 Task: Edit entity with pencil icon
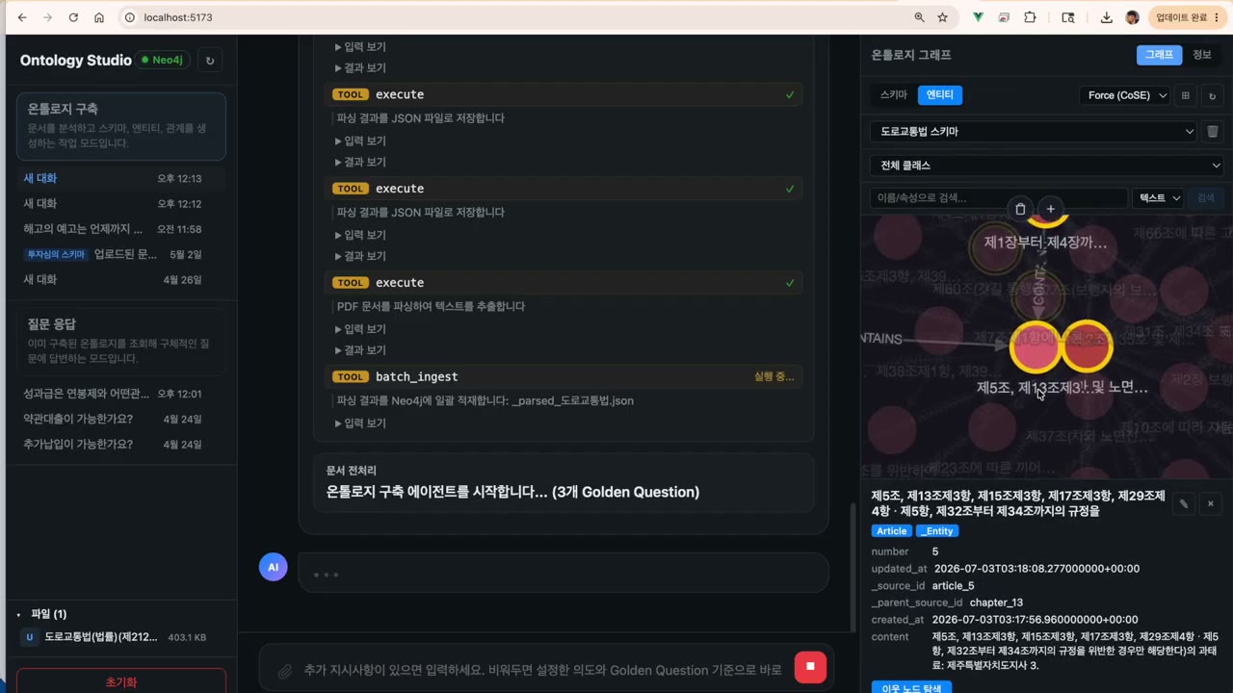point(1184,503)
